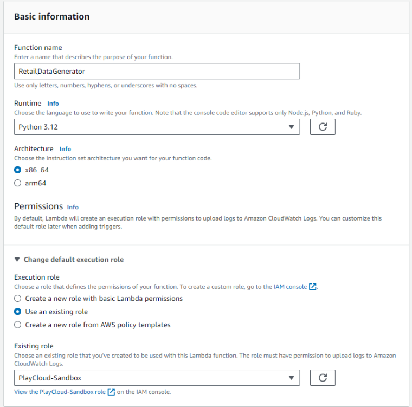Screen dimensions: 412x407
Task: Choose Create a new role with basic Lambda permissions
Action: 18,299
